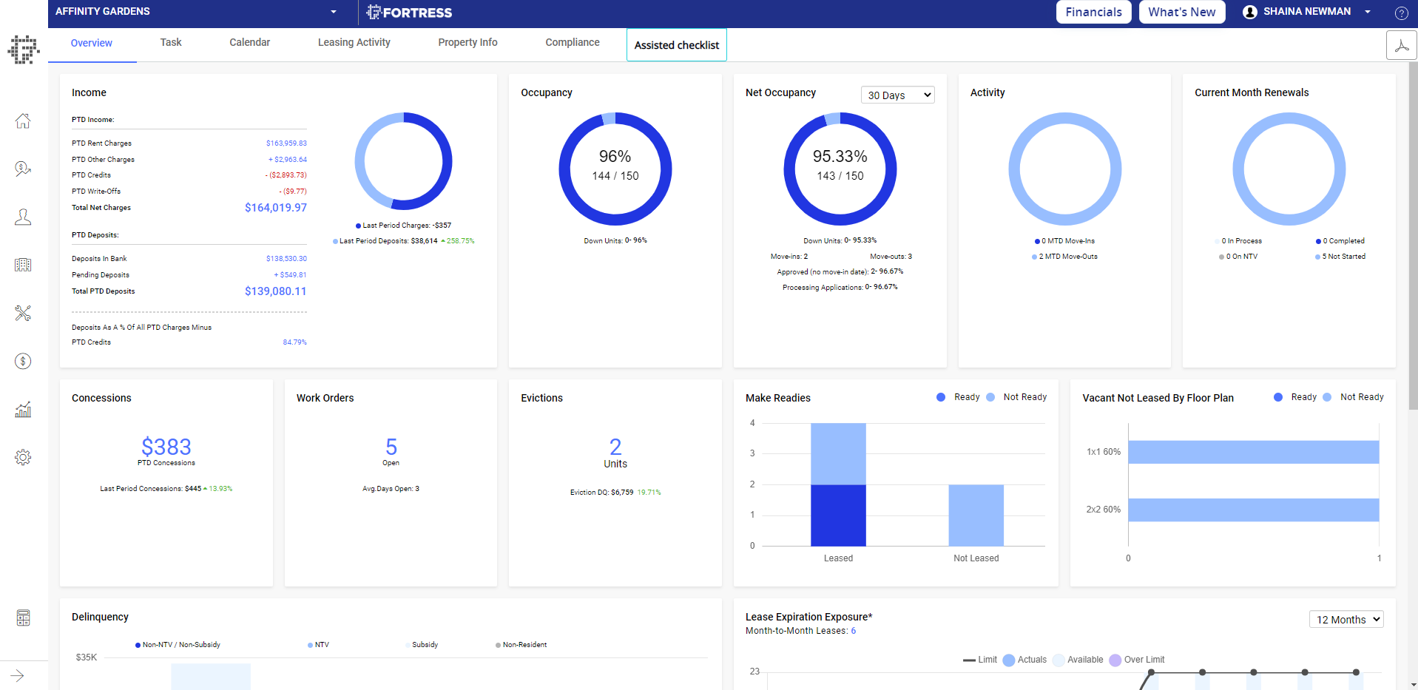The height and width of the screenshot is (690, 1418).
Task: Open the building units icon in the sidebar
Action: [23, 265]
